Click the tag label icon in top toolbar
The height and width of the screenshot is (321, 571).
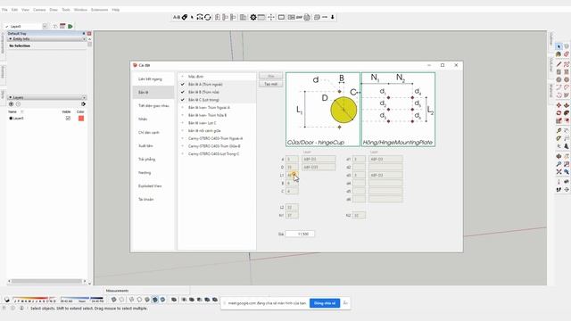(185, 17)
